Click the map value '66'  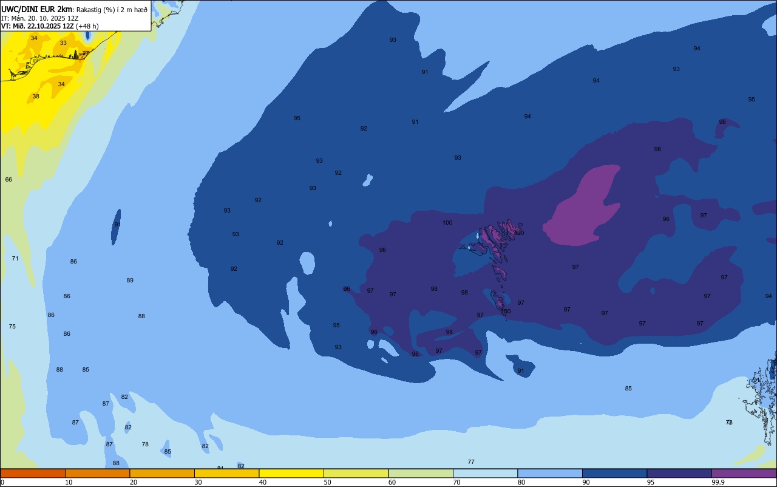click(x=8, y=180)
